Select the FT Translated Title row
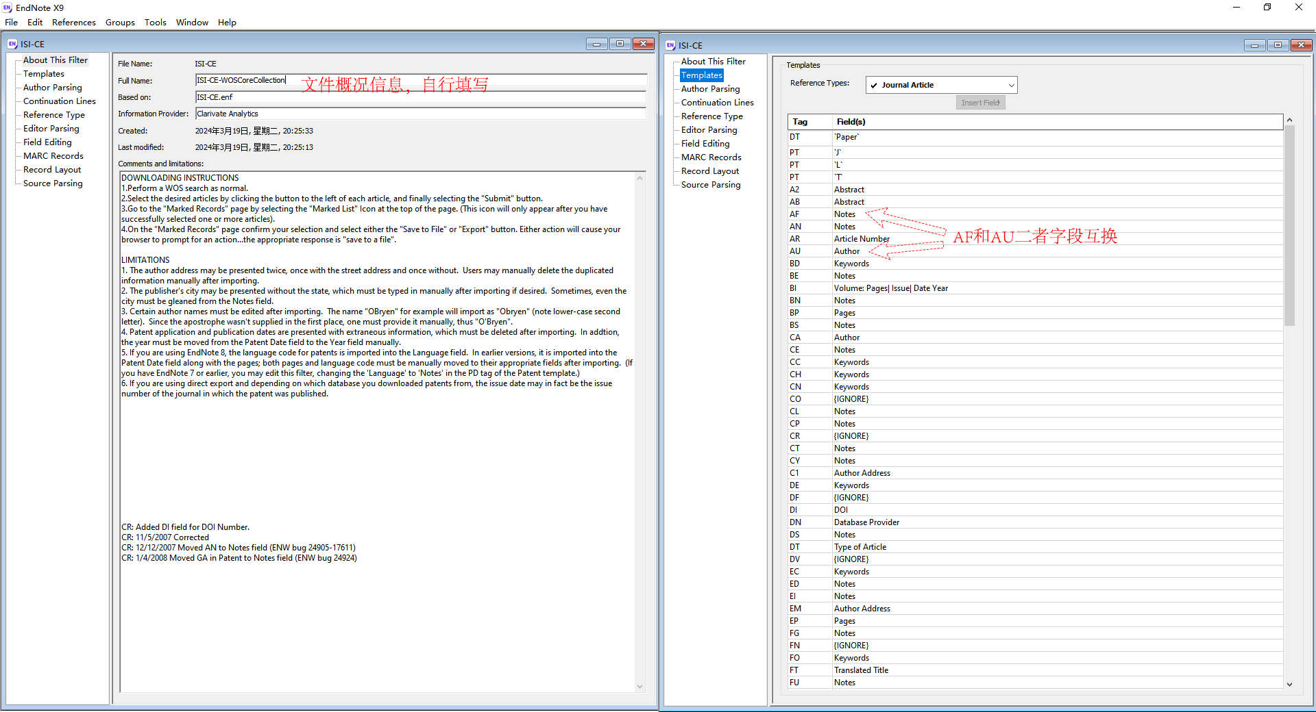1316x712 pixels. [x=1035, y=670]
